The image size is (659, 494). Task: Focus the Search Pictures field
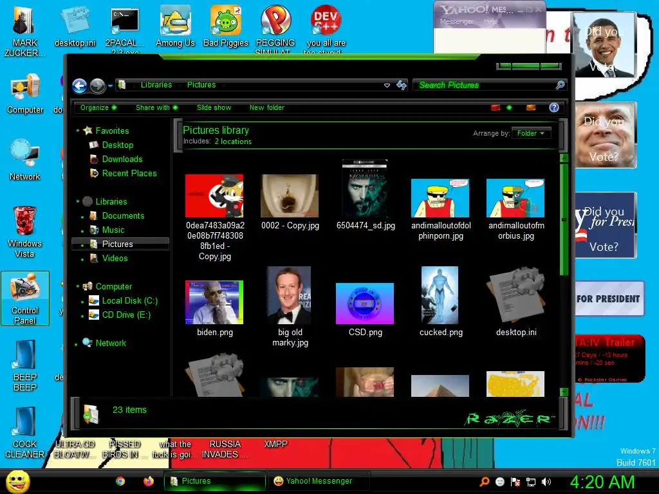point(483,86)
